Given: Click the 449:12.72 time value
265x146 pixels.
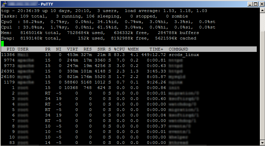Looking at the screenshot, I should (x=154, y=55).
